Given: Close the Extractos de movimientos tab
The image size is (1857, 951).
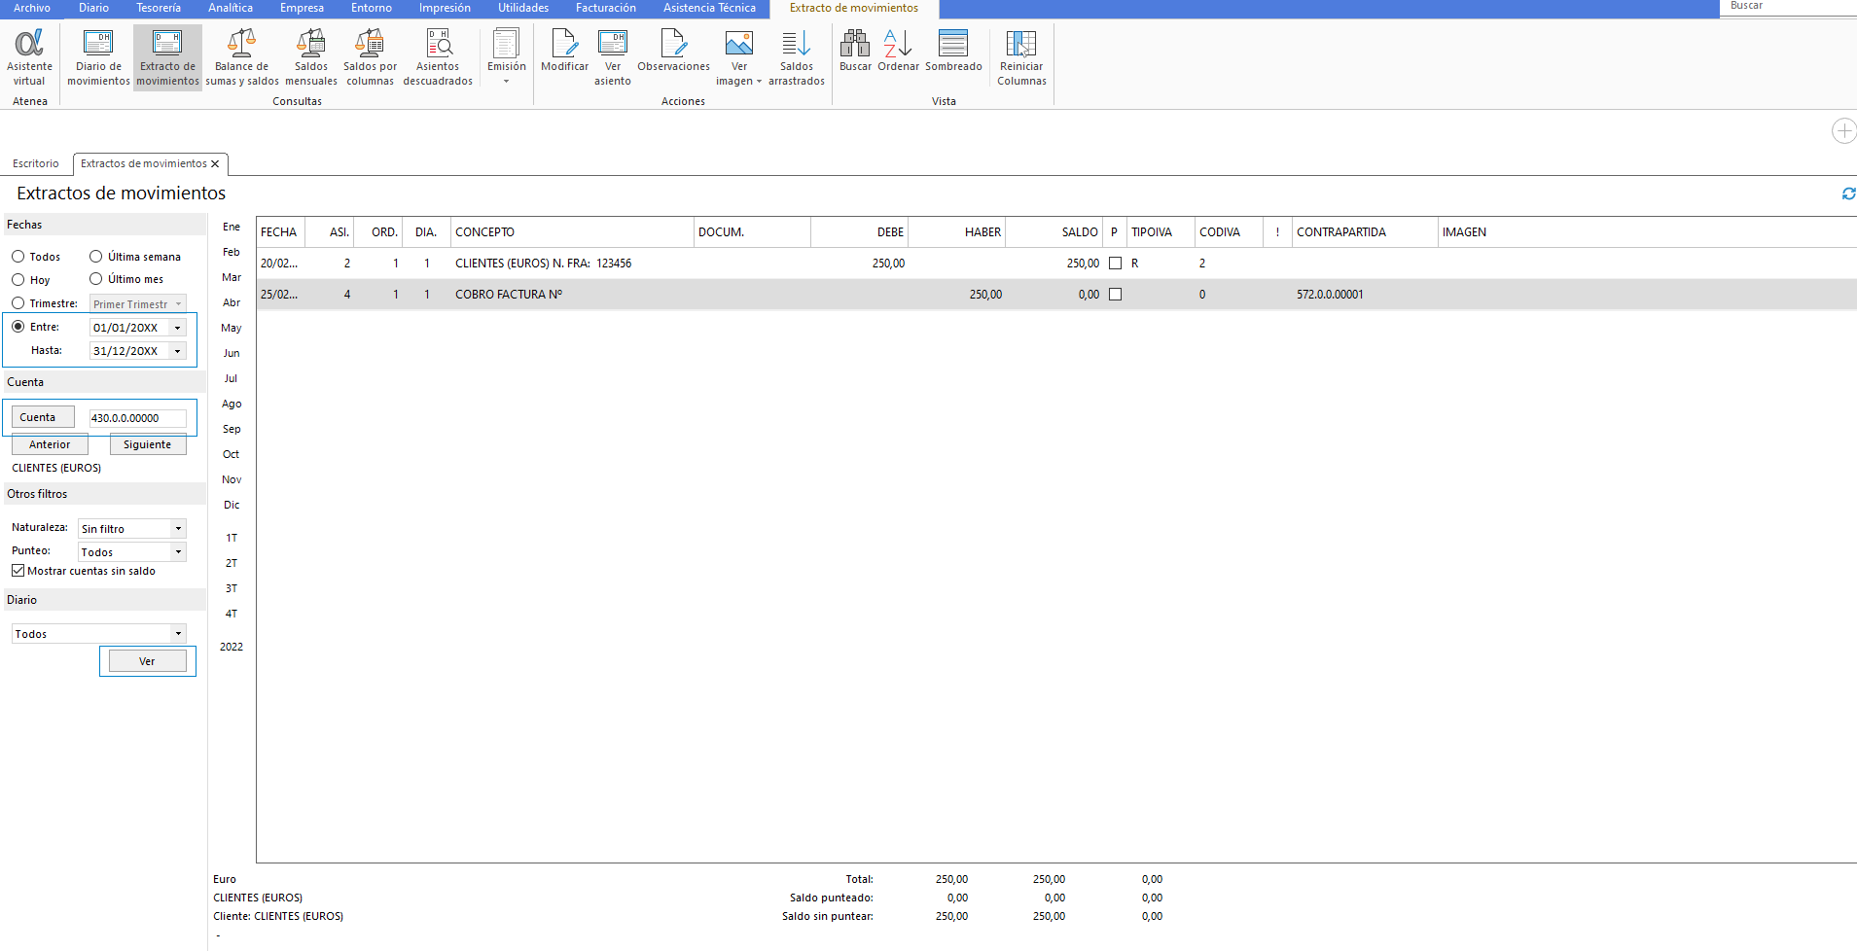Looking at the screenshot, I should (215, 163).
